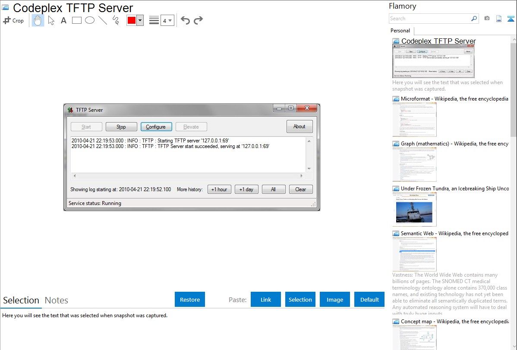The height and width of the screenshot is (350, 517).
Task: Click the blue tray icon at top right
Action: coord(511,19)
